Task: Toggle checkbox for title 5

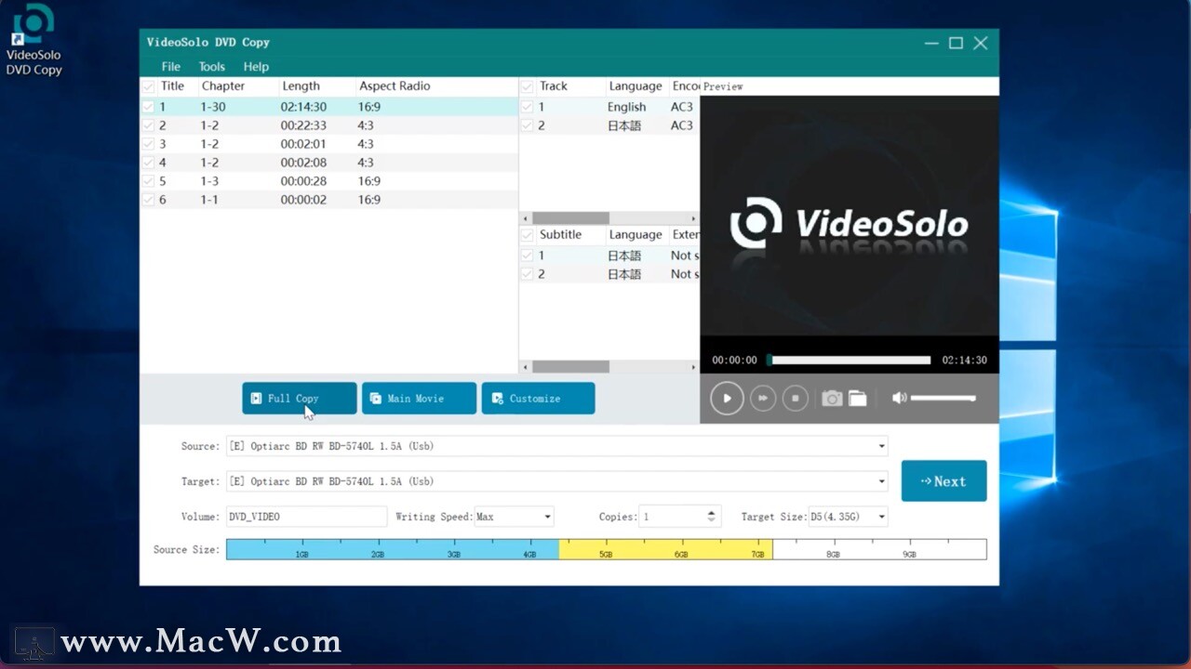Action: 148,181
